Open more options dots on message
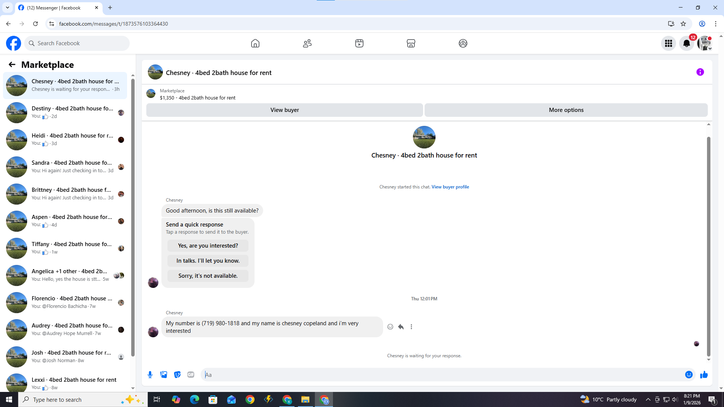724x407 pixels. coord(411,327)
